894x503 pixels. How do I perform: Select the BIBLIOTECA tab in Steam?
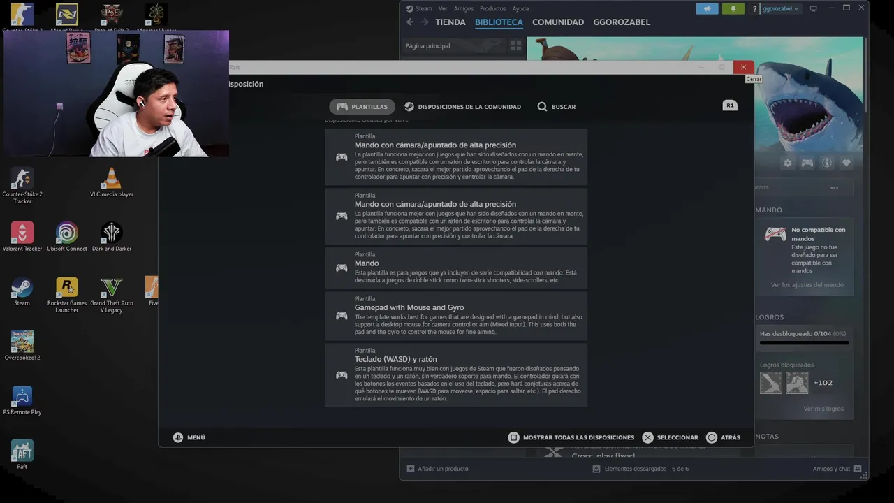click(x=499, y=22)
